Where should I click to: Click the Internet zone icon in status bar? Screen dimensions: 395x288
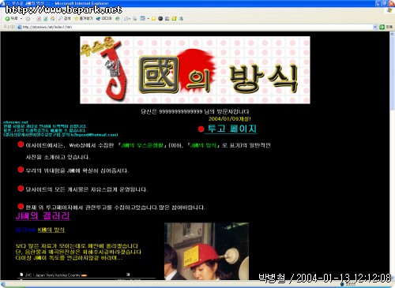(x=342, y=284)
